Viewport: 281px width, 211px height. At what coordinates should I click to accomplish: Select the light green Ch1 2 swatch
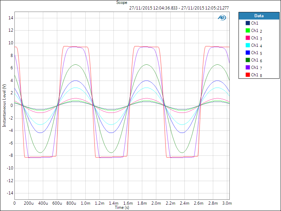tap(248, 31)
